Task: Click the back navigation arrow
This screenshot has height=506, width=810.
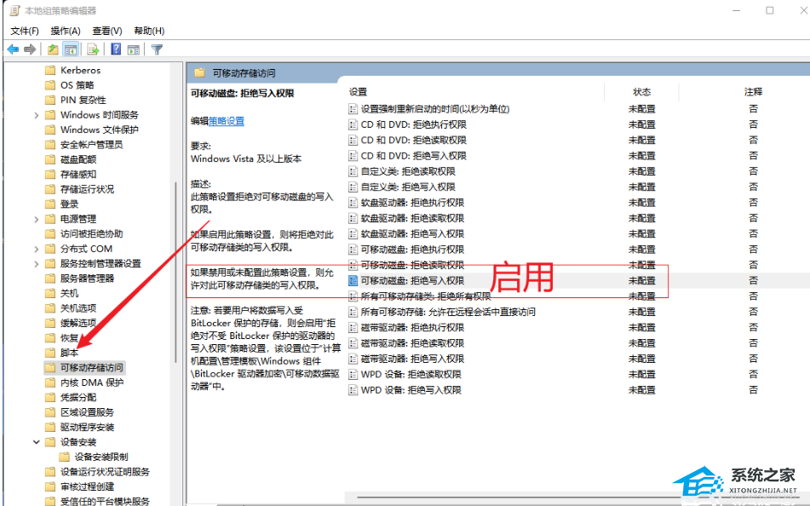Action: pyautogui.click(x=12, y=49)
